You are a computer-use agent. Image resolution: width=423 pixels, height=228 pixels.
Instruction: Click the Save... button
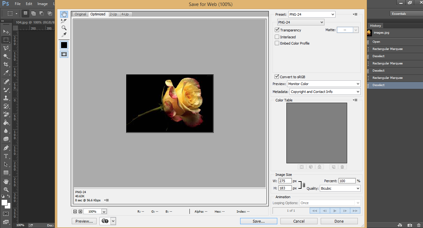point(258,221)
